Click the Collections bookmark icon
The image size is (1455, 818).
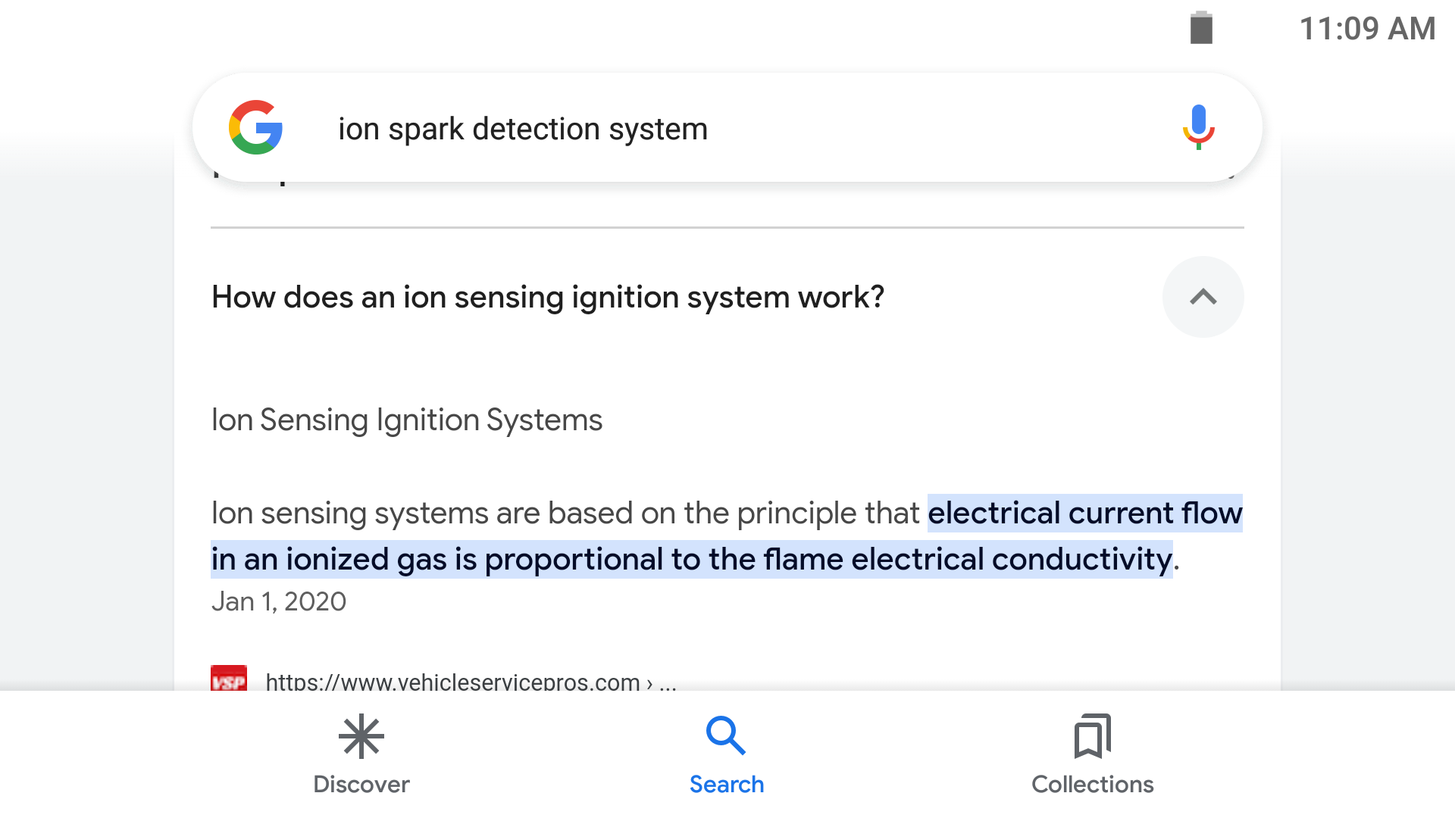pos(1092,736)
